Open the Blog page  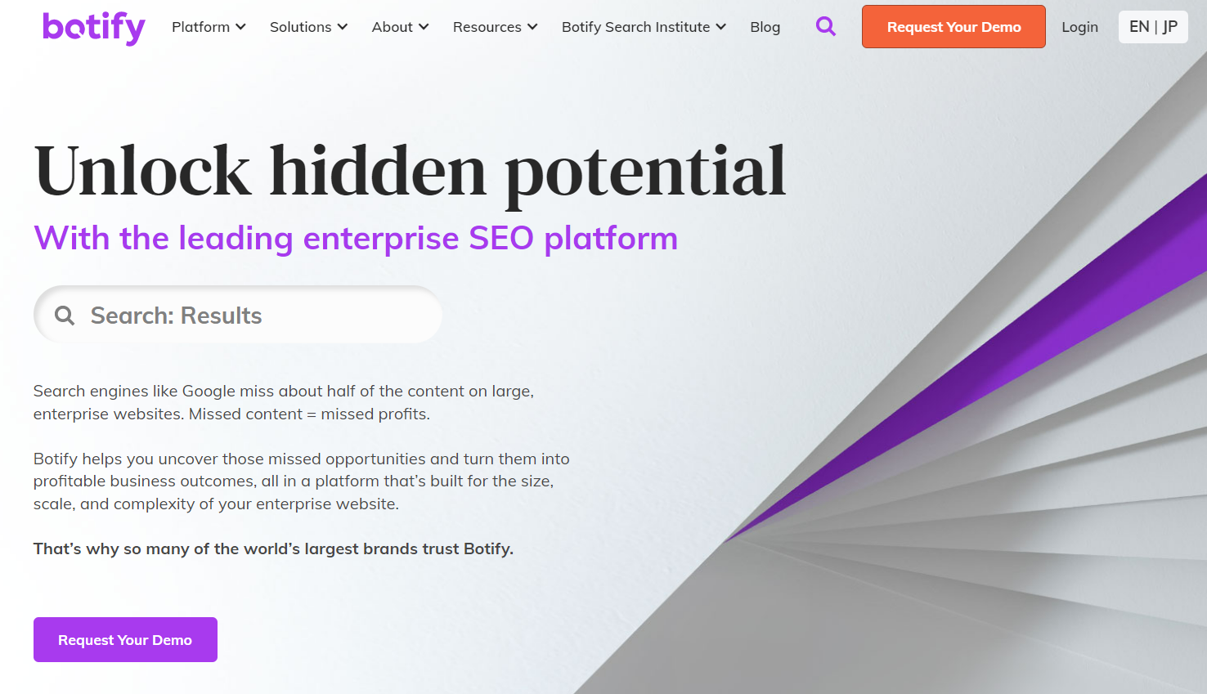coord(765,26)
